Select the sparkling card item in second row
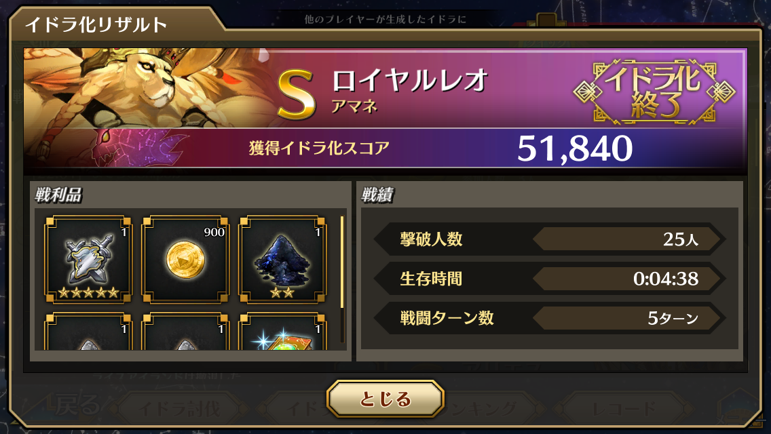 (282, 332)
